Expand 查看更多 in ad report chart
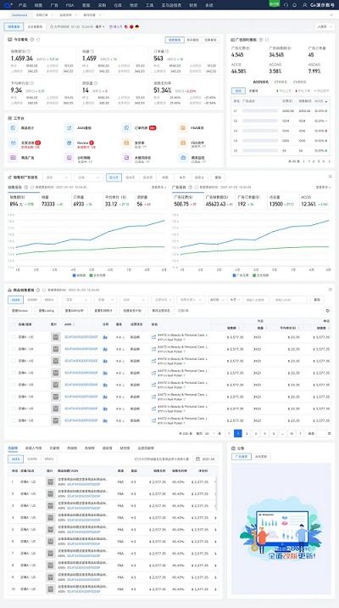 (x=323, y=187)
